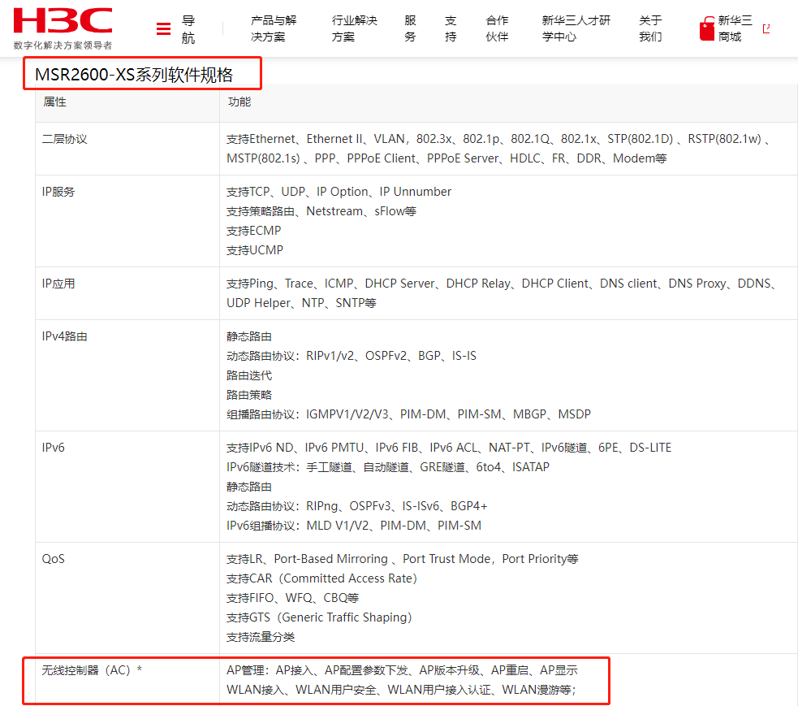798x706 pixels.
Task: Click the line 支持TCP、UDP、IP Option
Action: (339, 192)
